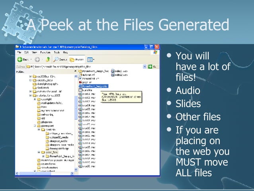Select the PowerPoint_Design.htm file

[x=94, y=86]
